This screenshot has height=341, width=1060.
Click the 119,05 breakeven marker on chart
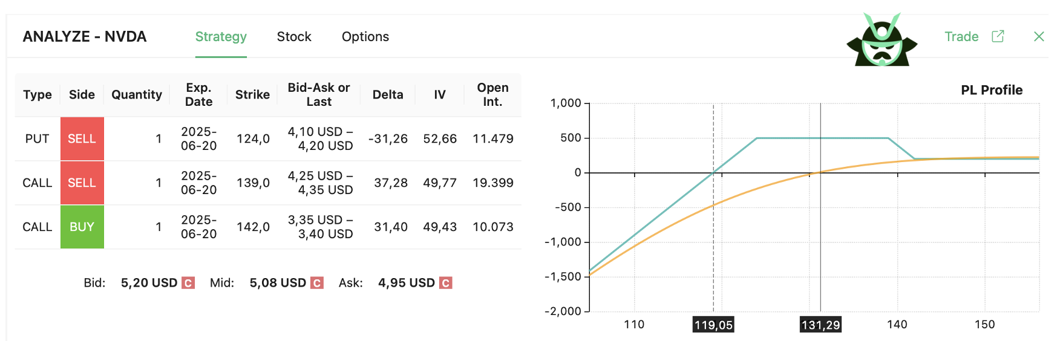click(x=713, y=325)
